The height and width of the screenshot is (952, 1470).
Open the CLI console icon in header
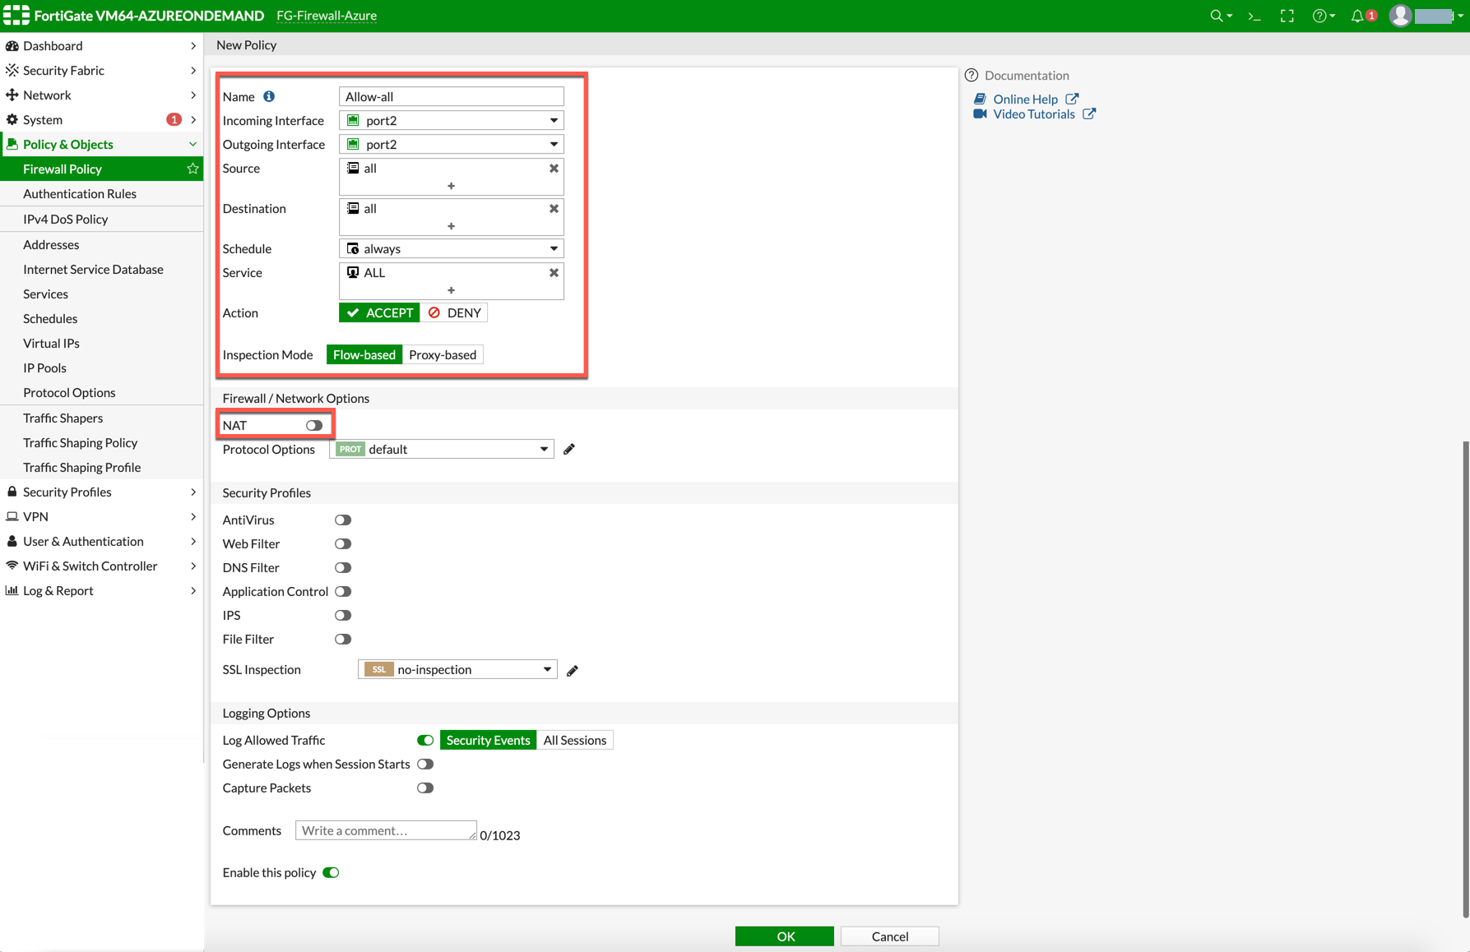pos(1254,16)
